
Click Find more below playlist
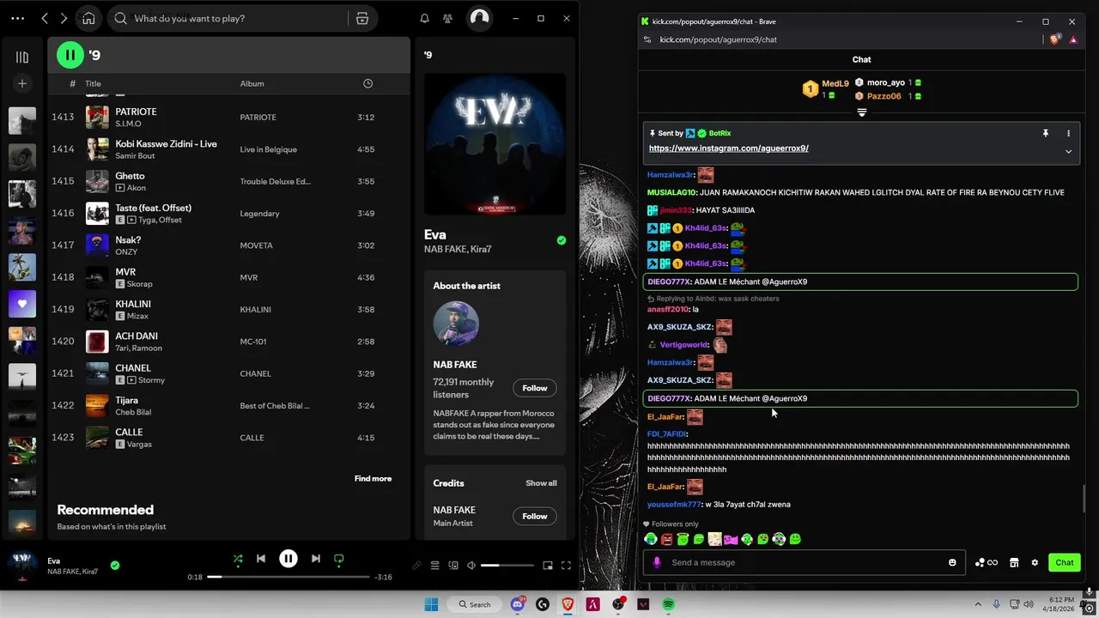[x=373, y=479]
